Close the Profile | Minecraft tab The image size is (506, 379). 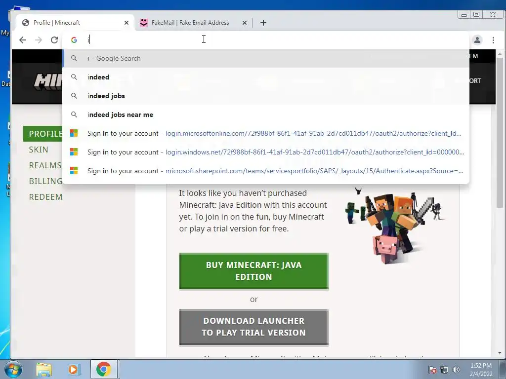coord(126,23)
